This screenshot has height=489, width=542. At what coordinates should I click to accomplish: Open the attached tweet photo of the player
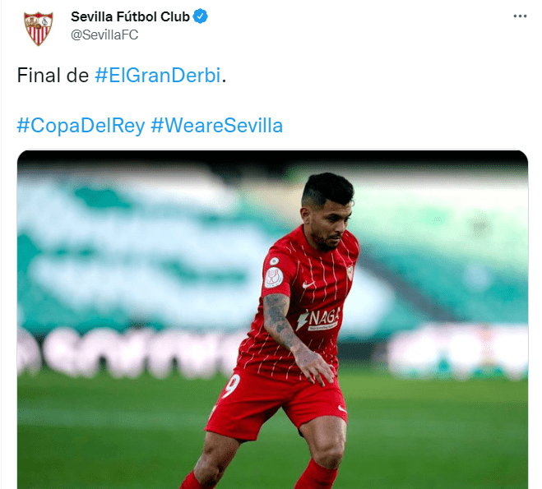(x=272, y=320)
